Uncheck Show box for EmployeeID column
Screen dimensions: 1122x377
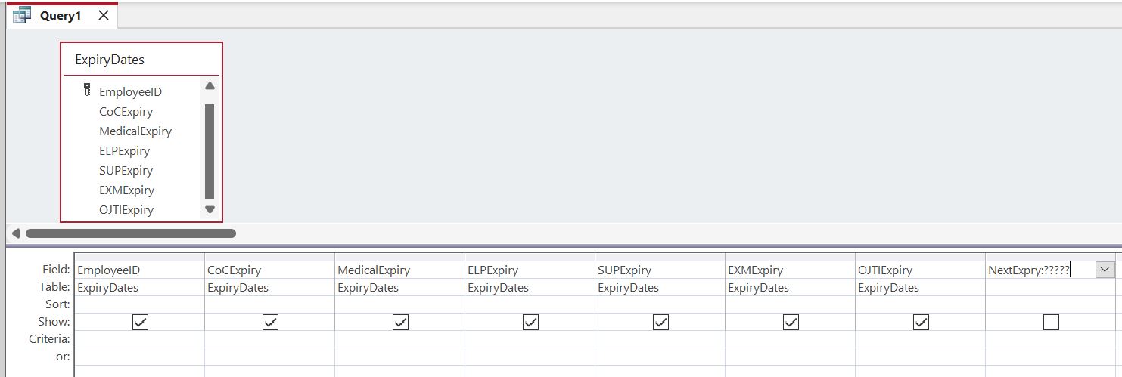coord(140,323)
